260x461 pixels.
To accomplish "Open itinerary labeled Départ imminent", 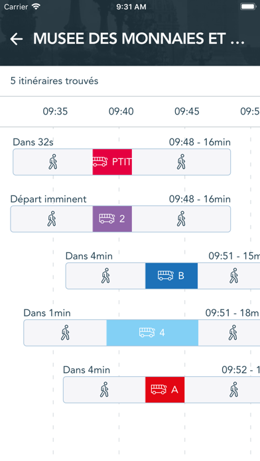I will (x=121, y=219).
